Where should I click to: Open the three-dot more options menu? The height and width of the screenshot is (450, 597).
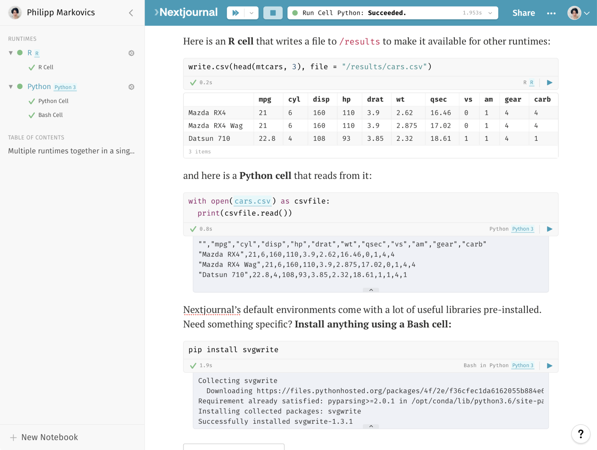[551, 13]
